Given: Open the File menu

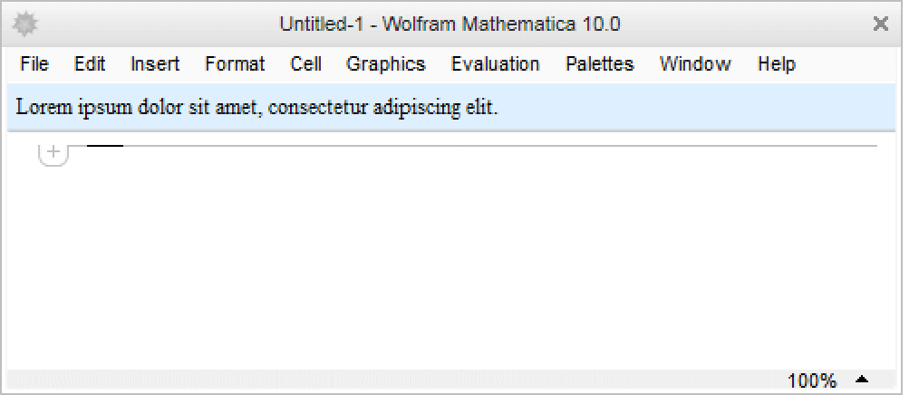Looking at the screenshot, I should (34, 64).
